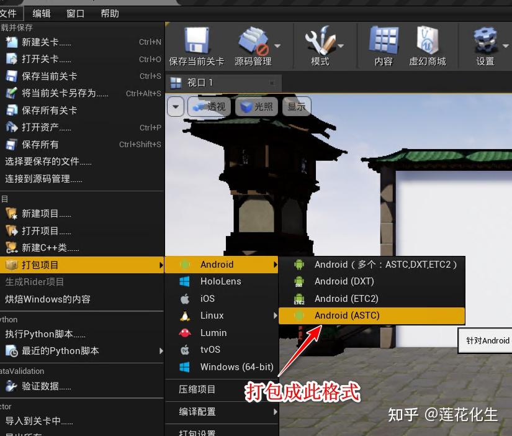Expand the Linux packaging submenu arrow
The height and width of the screenshot is (436, 512).
click(x=276, y=316)
